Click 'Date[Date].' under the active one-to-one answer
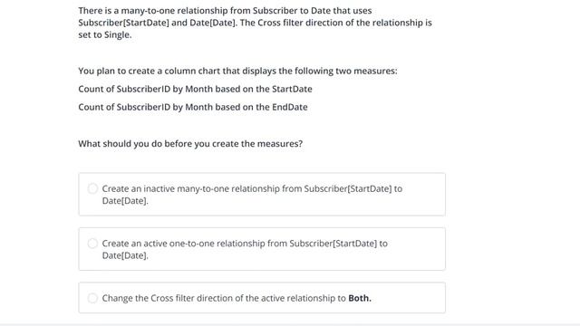This screenshot has height=326, width=580. click(x=125, y=255)
